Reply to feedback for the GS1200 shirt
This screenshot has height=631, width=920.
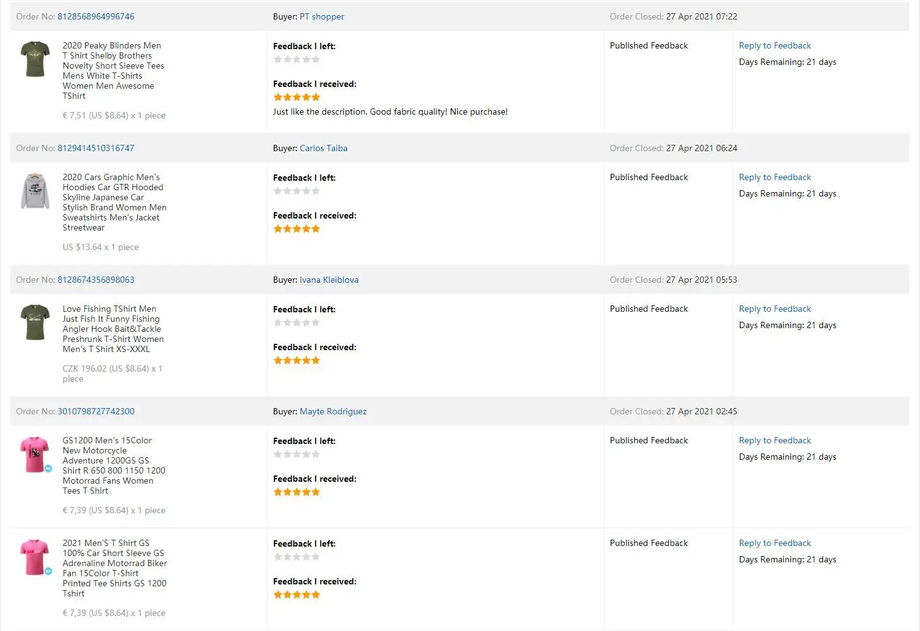coord(775,440)
